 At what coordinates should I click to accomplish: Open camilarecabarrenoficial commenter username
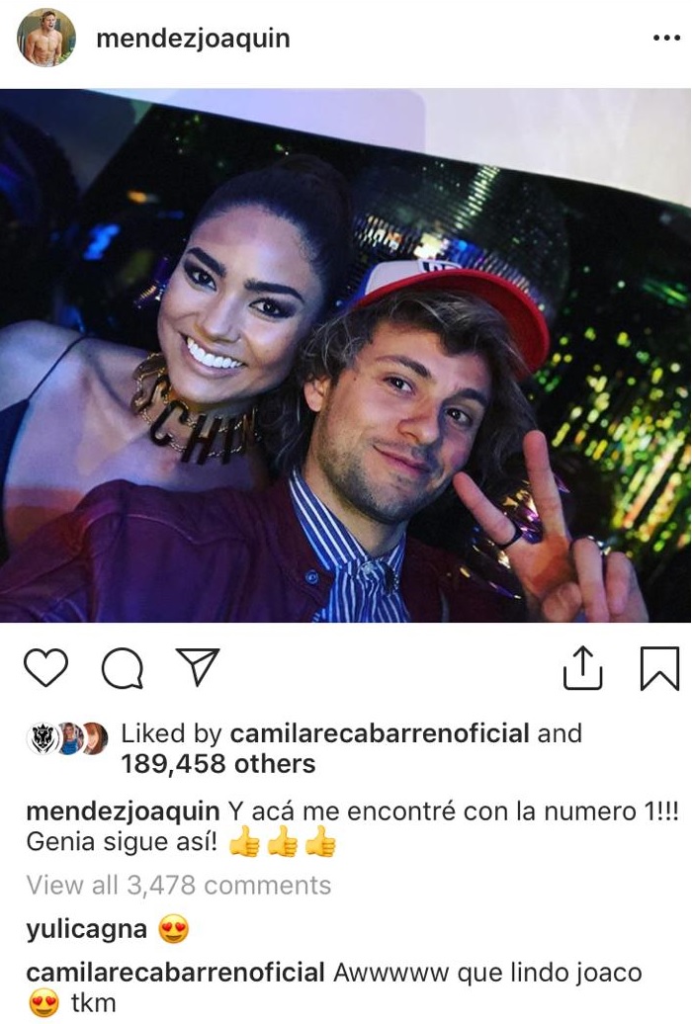pos(175,973)
